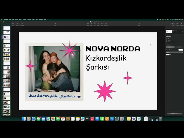
Task: Open the Format inspector
Action: (x=172, y=24)
